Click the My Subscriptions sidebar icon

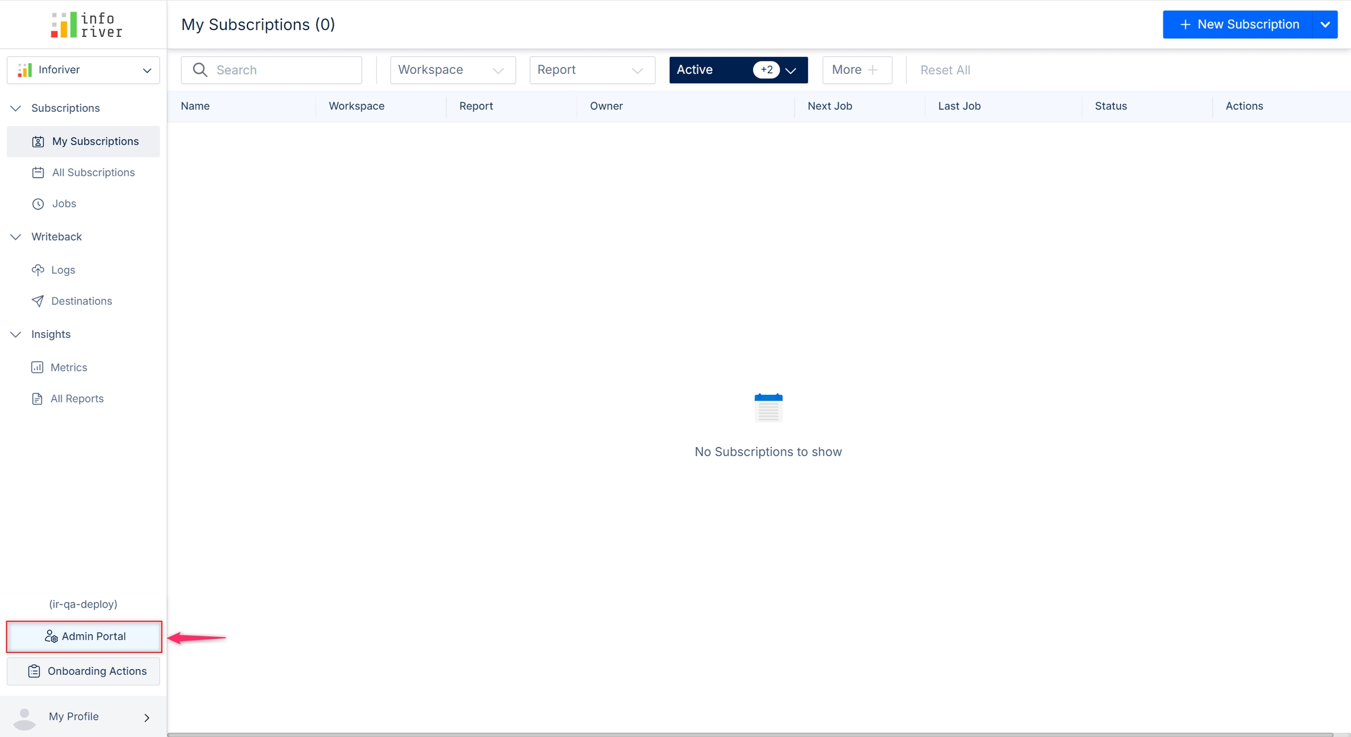38,141
